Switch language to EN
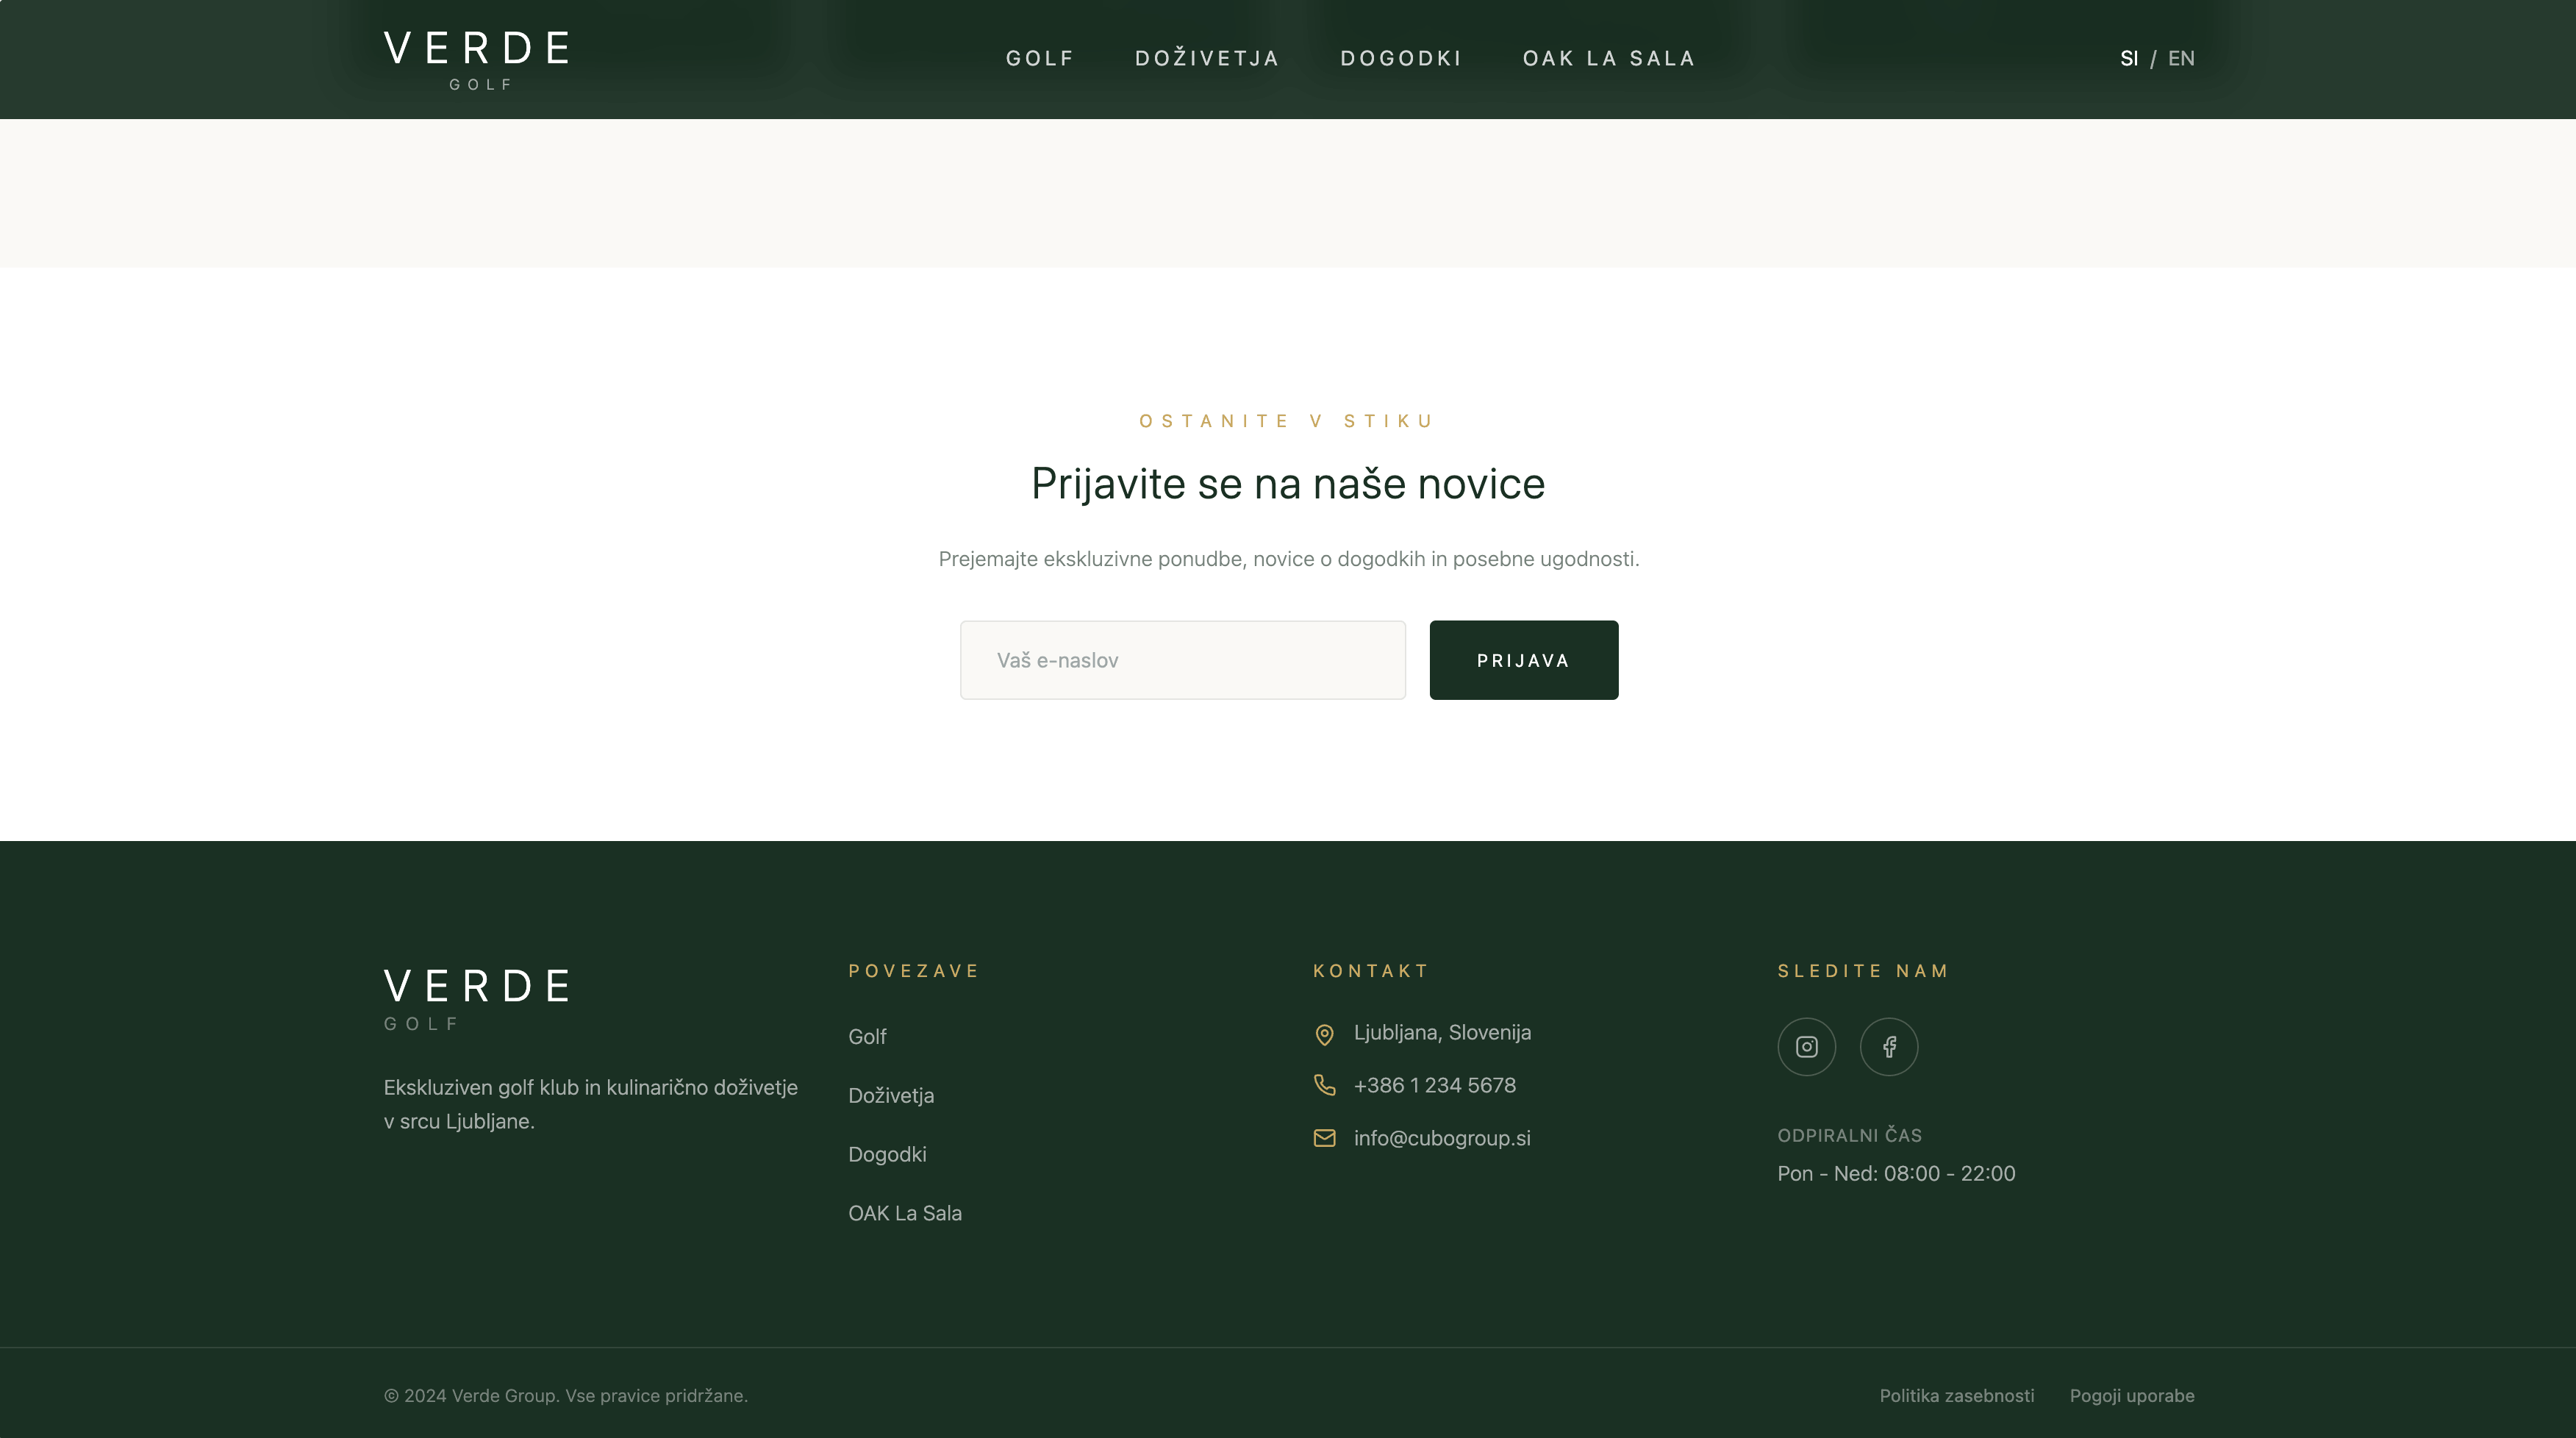This screenshot has width=2576, height=1438. [x=2181, y=59]
